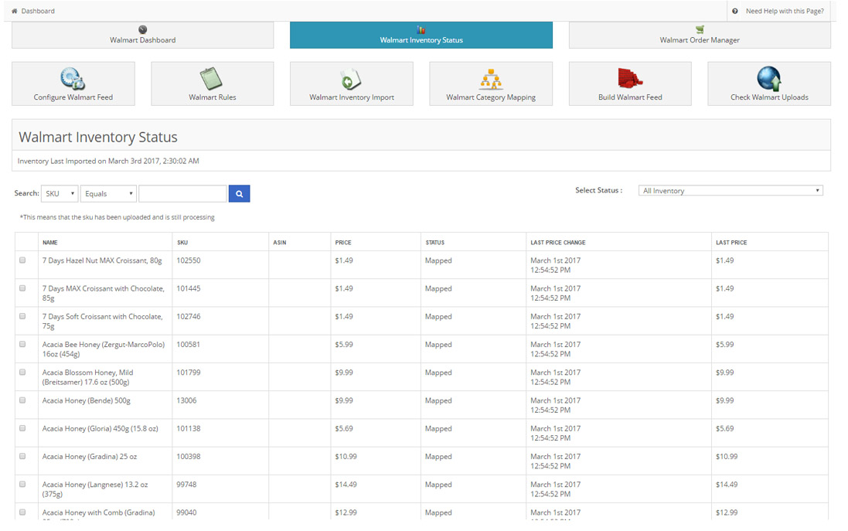Select the Acacia Bee Honey row checkbox
Viewport: 848px width, 531px height.
coord(22,344)
